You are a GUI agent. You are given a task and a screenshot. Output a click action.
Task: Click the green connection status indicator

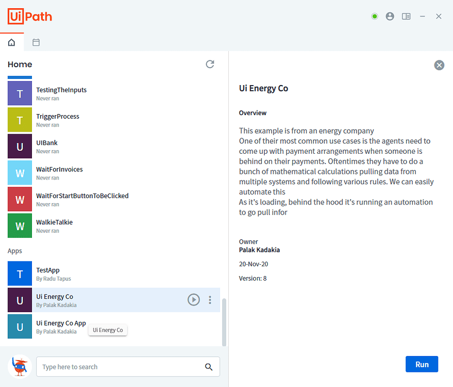click(375, 17)
